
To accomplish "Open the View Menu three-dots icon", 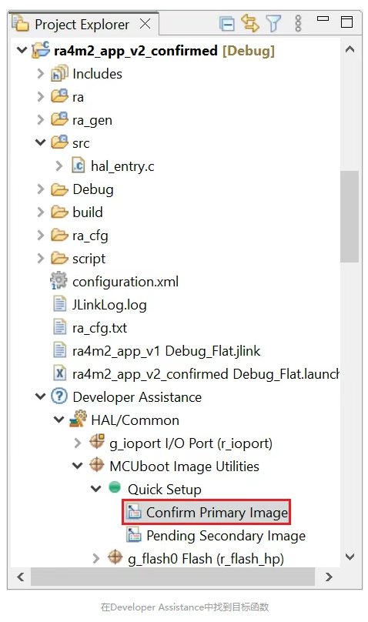I will tap(299, 23).
